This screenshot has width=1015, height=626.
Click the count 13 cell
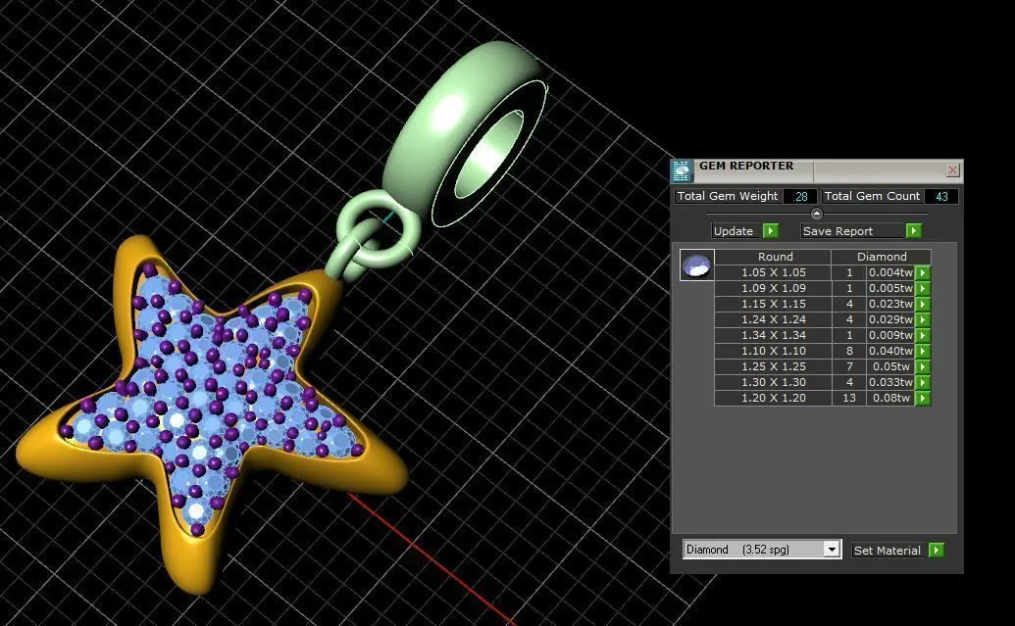pos(849,398)
